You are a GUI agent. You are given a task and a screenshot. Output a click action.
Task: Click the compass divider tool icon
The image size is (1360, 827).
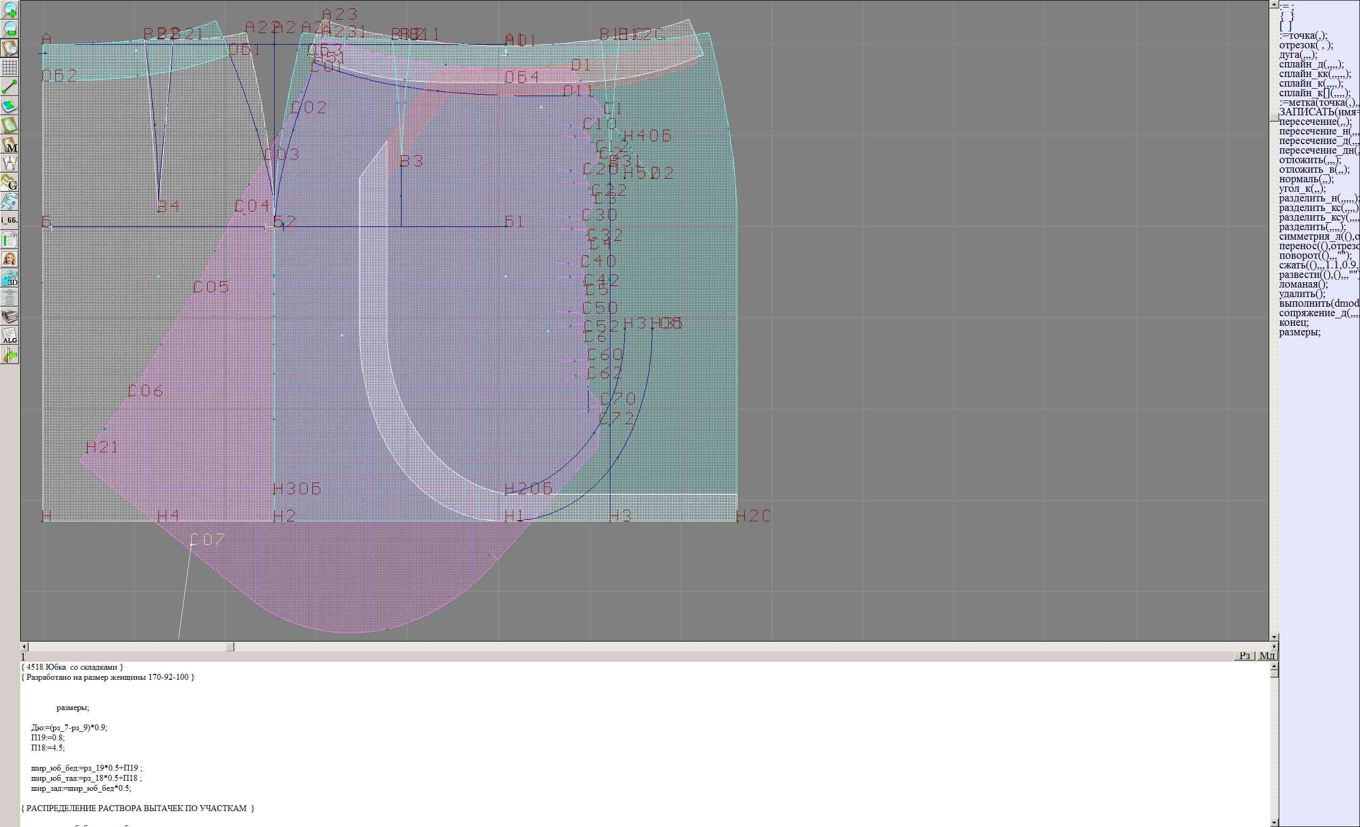[10, 163]
